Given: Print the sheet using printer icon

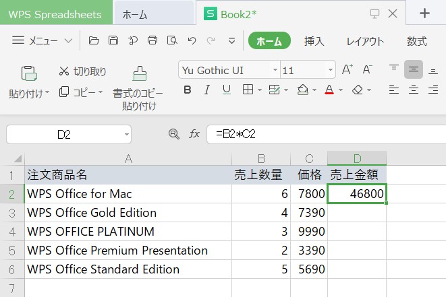Looking at the screenshot, I should coord(152,40).
